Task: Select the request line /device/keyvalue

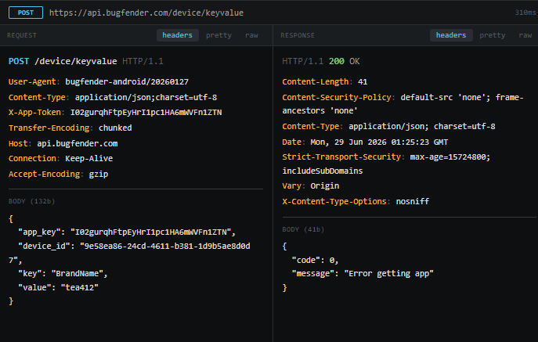Action: click(x=76, y=61)
